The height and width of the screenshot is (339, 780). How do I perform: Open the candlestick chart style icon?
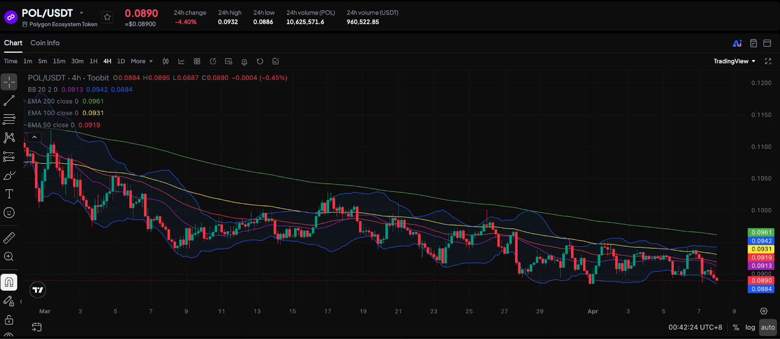click(x=166, y=61)
